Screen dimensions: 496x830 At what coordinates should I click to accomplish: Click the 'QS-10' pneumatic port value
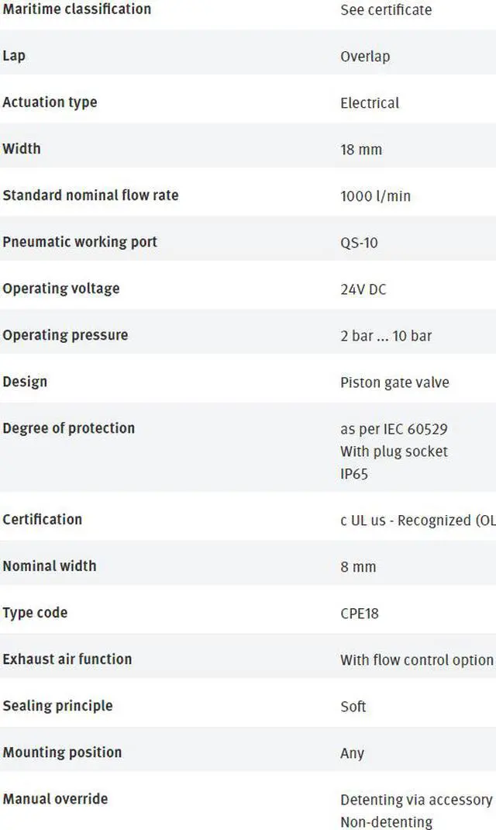click(359, 243)
